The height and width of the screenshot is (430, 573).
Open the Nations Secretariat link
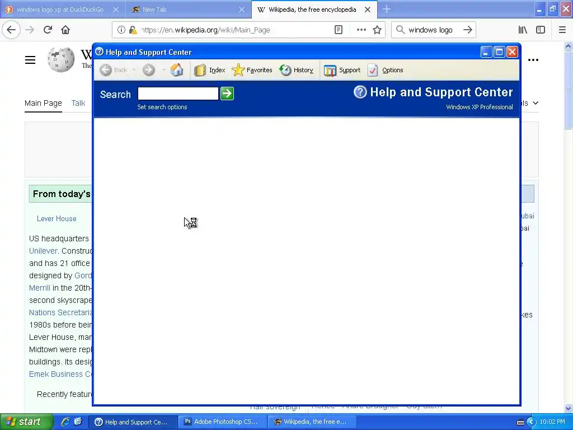coord(60,312)
